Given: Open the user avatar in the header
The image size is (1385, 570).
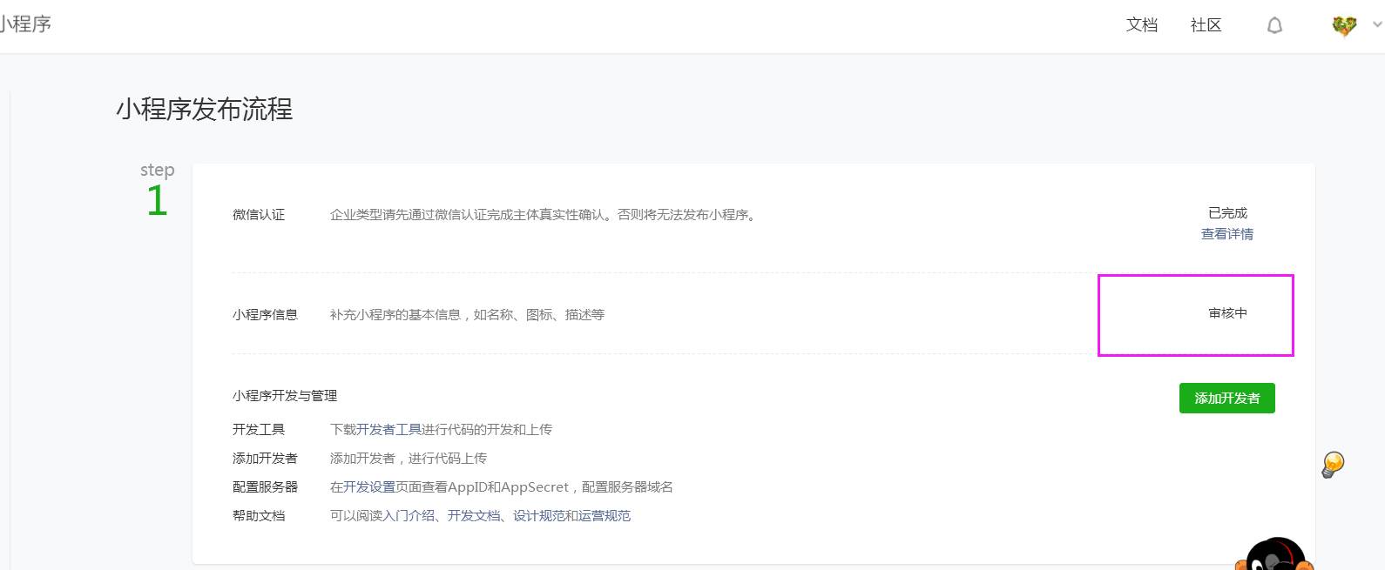Looking at the screenshot, I should pyautogui.click(x=1344, y=26).
